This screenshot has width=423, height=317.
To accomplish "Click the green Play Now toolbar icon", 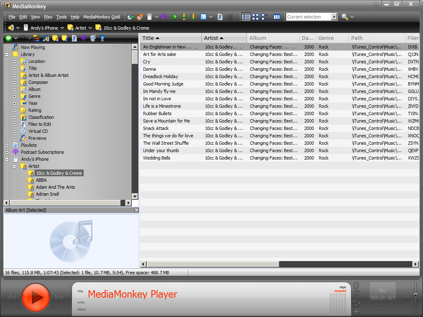I will [x=175, y=17].
